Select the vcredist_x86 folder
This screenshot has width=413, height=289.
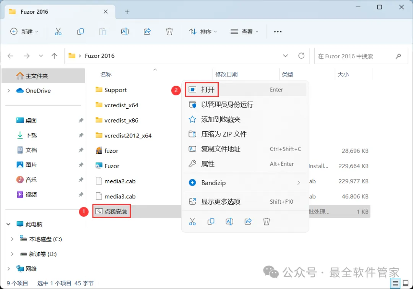coord(117,120)
